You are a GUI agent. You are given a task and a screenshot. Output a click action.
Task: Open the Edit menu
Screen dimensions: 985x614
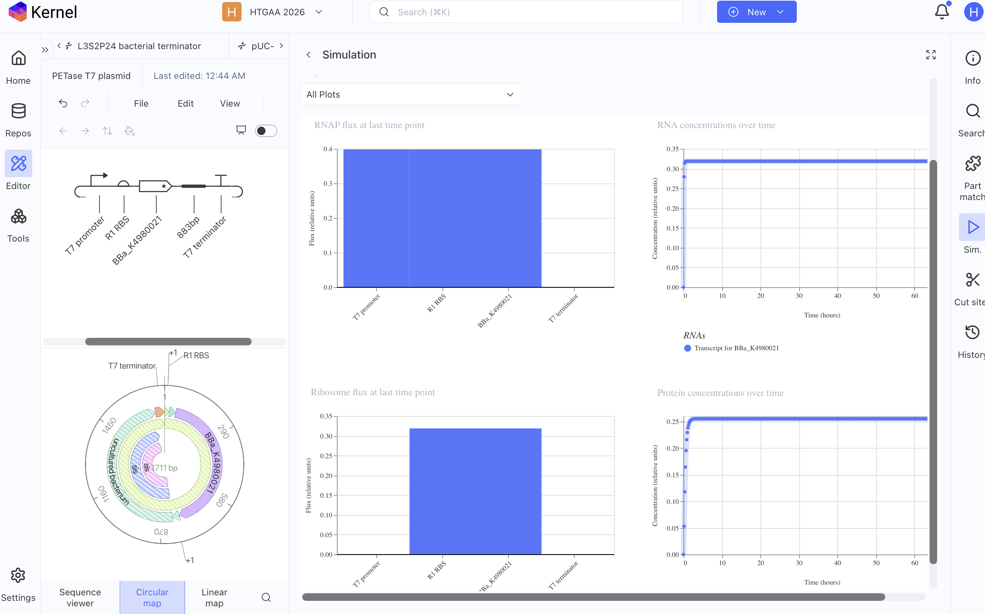[185, 103]
